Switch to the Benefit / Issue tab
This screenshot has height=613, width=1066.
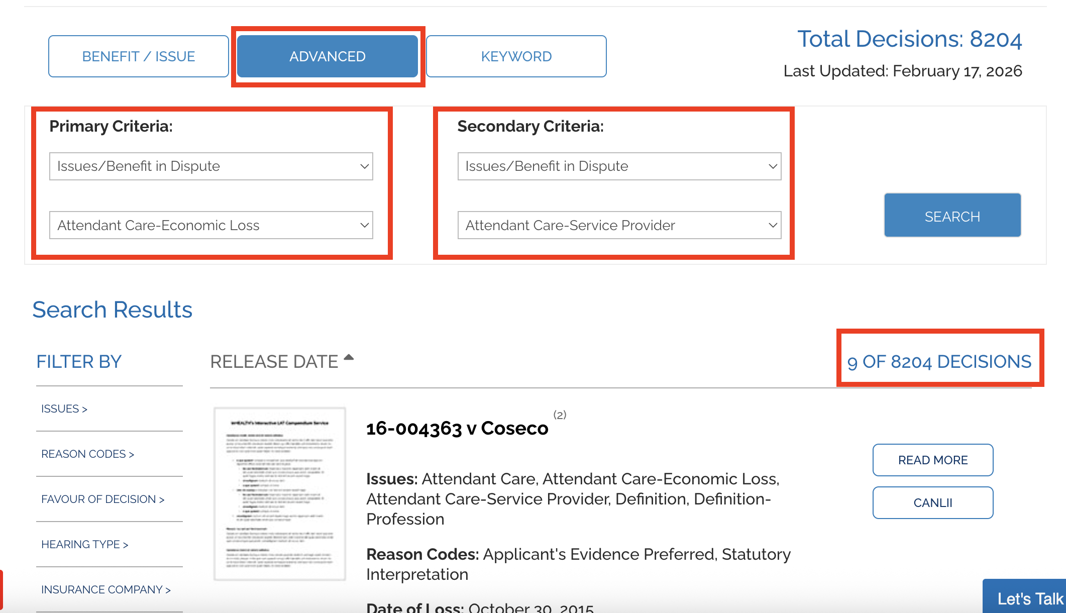(139, 56)
